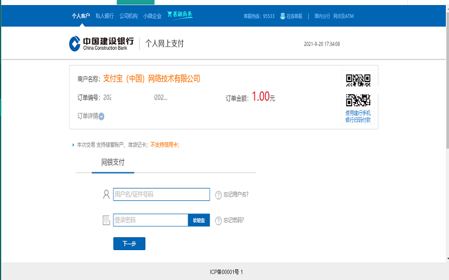Expand 订单详情 order details arrow
The width and height of the screenshot is (449, 280).
coord(102,116)
